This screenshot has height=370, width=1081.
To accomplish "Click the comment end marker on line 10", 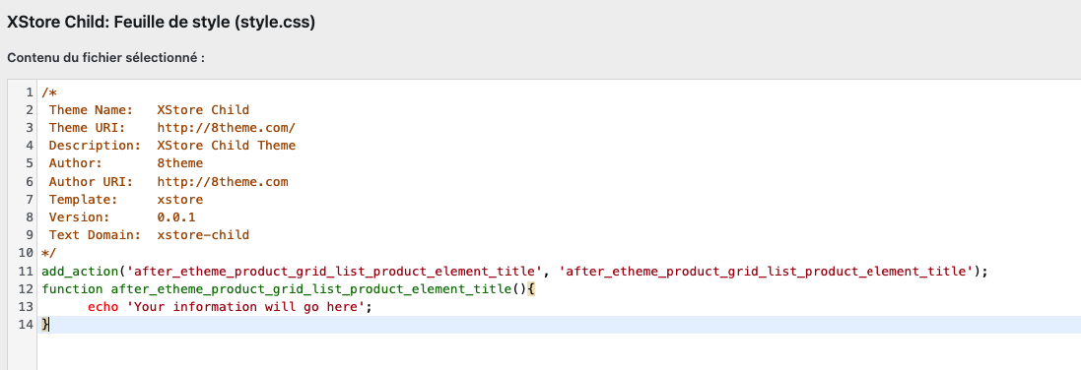I will tap(49, 254).
